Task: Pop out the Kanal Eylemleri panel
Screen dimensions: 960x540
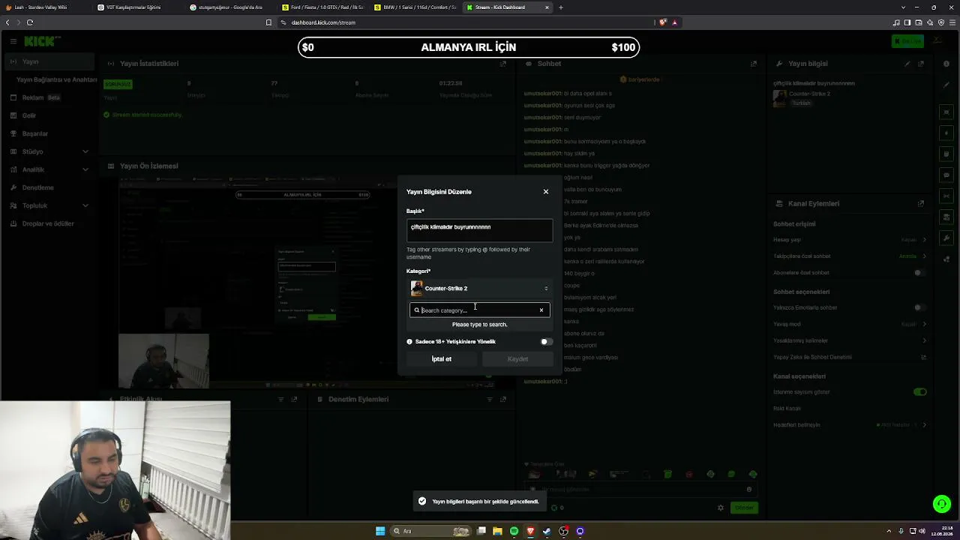Action: pyautogui.click(x=921, y=204)
